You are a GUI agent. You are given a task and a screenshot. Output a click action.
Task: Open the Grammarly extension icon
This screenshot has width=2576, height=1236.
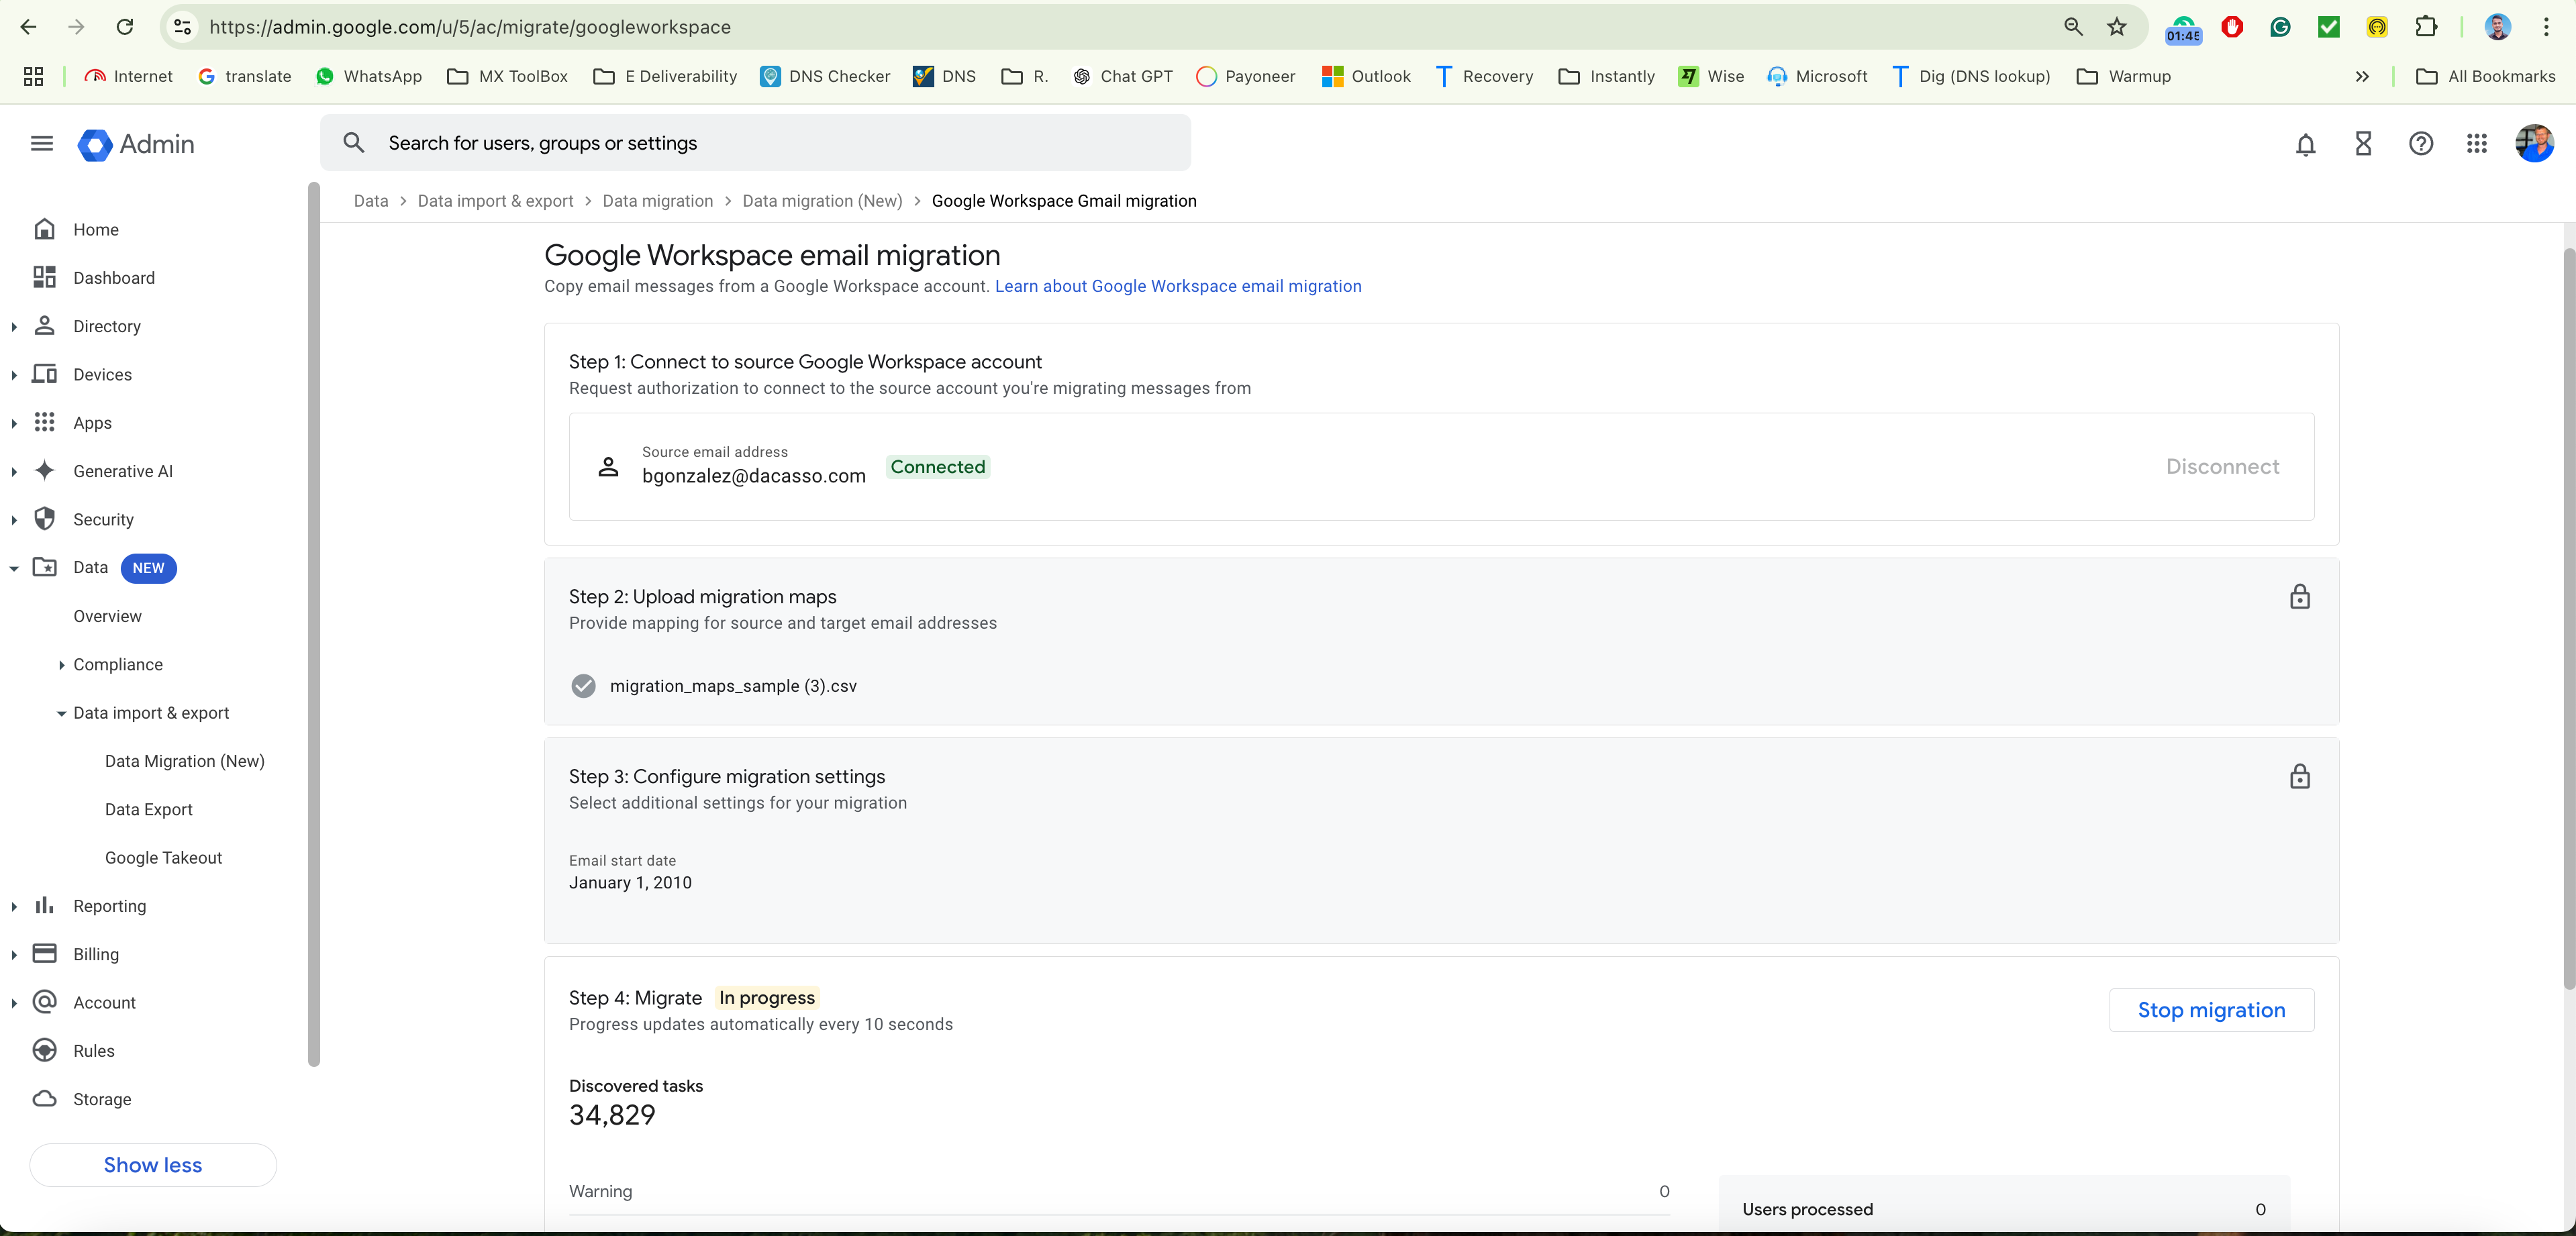(x=2280, y=27)
